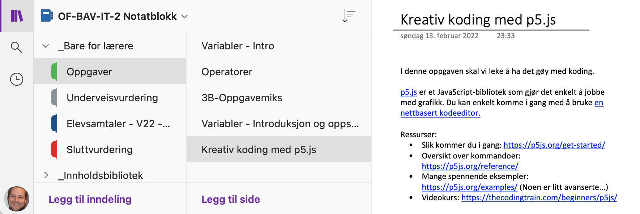Open the 3B-Oppgavemiks page
This screenshot has height=214, width=640.
(242, 98)
